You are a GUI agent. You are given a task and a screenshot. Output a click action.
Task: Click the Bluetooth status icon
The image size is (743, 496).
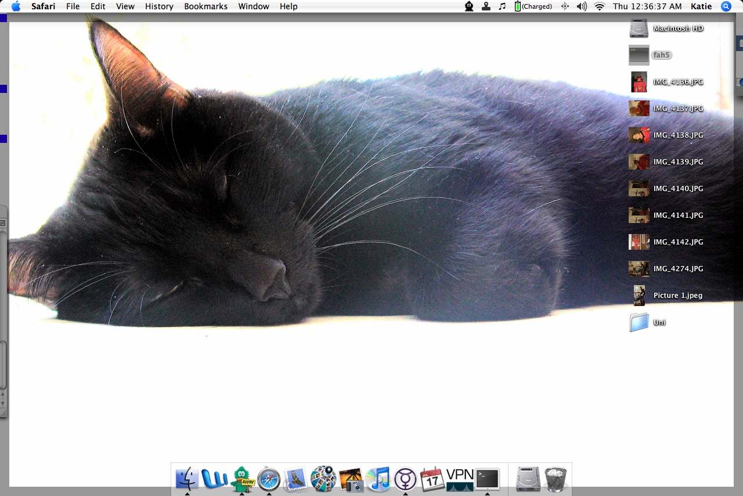coord(565,6)
